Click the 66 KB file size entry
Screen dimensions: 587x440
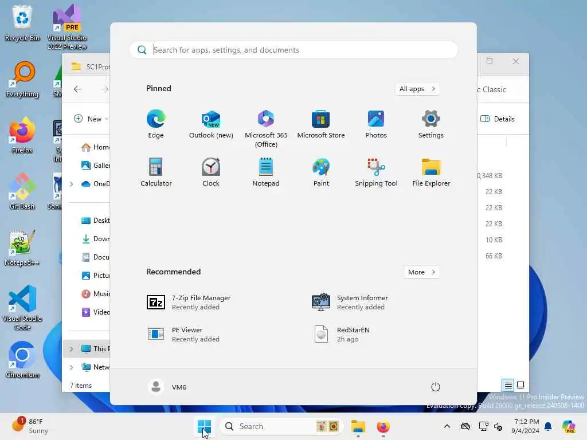494,256
